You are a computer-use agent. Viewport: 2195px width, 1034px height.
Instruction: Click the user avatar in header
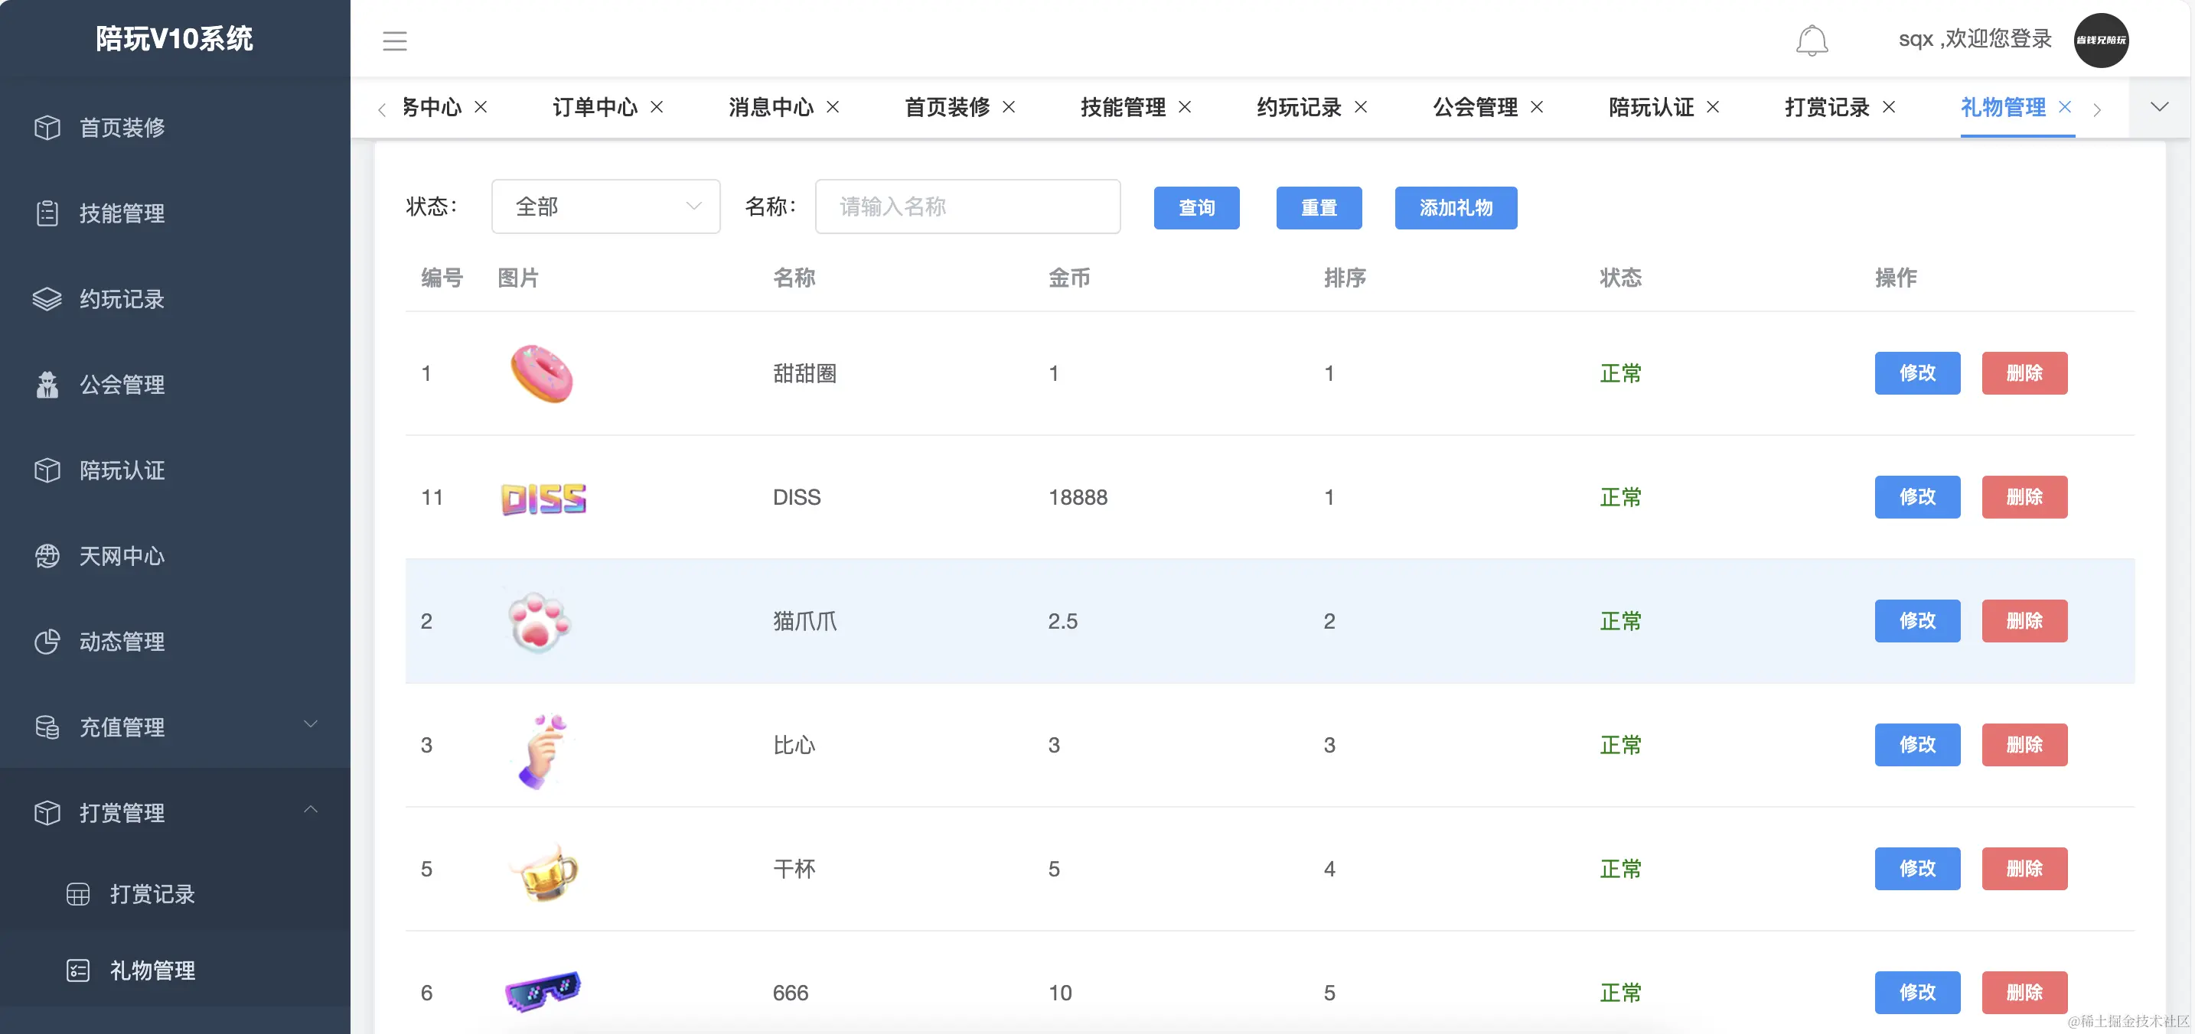(2100, 40)
